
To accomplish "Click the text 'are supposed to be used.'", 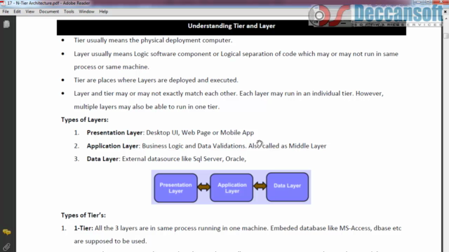I will 110,241.
